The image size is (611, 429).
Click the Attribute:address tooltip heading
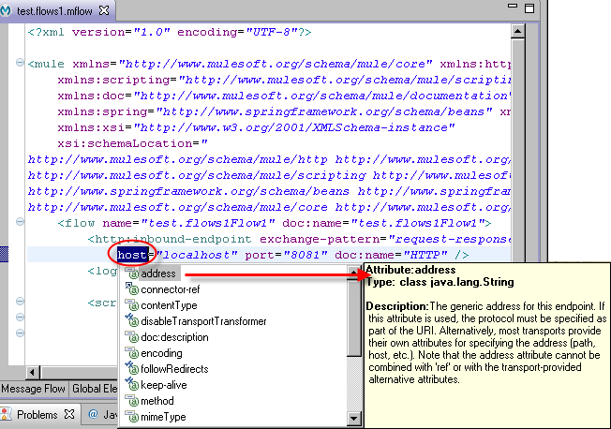[410, 270]
